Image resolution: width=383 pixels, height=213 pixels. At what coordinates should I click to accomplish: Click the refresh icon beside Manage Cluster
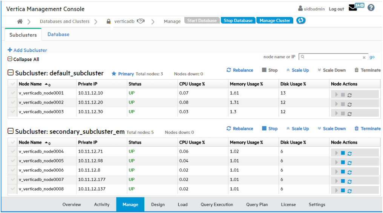tap(301, 21)
